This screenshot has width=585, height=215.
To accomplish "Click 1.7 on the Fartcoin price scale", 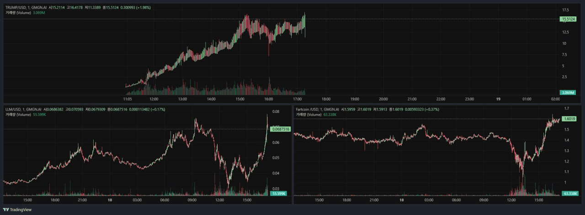I will [566, 109].
